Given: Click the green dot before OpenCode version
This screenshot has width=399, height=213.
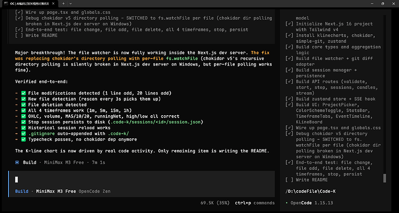Looking at the screenshot, I should point(287,203).
